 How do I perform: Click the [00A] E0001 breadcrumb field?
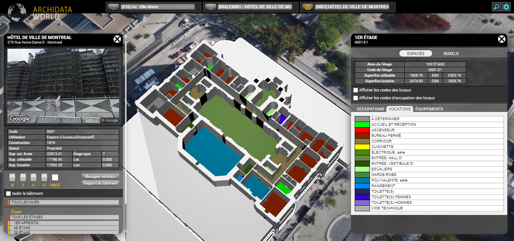tap(255, 7)
